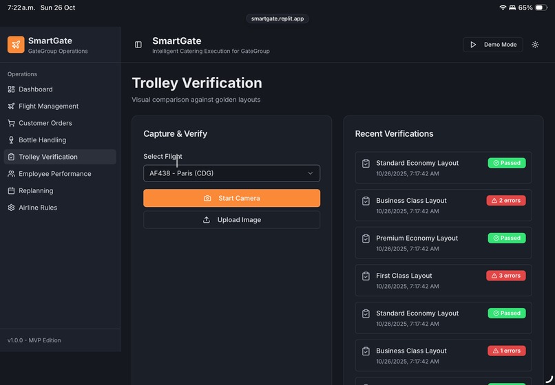Click timestamp under First Class Layout
The image size is (555, 385).
408,287
